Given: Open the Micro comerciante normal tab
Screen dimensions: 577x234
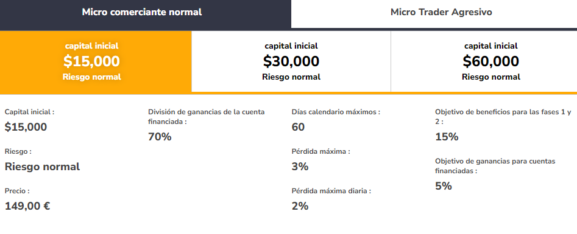Looking at the screenshot, I should pyautogui.click(x=142, y=12).
